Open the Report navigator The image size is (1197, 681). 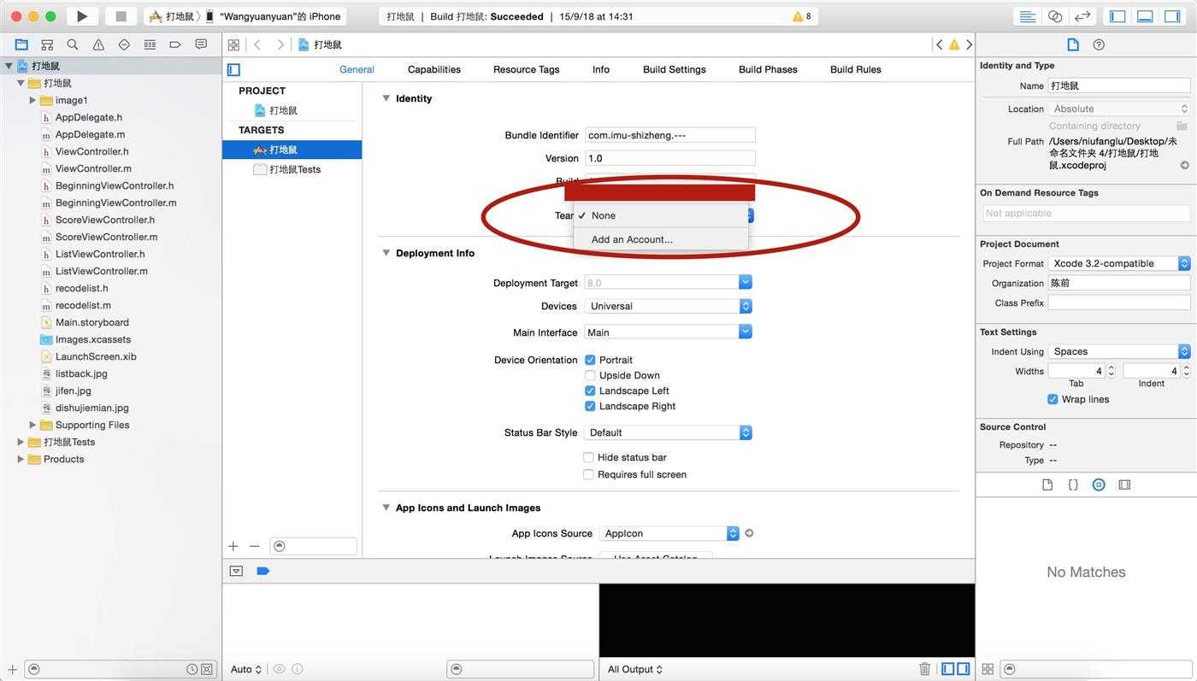pos(201,44)
